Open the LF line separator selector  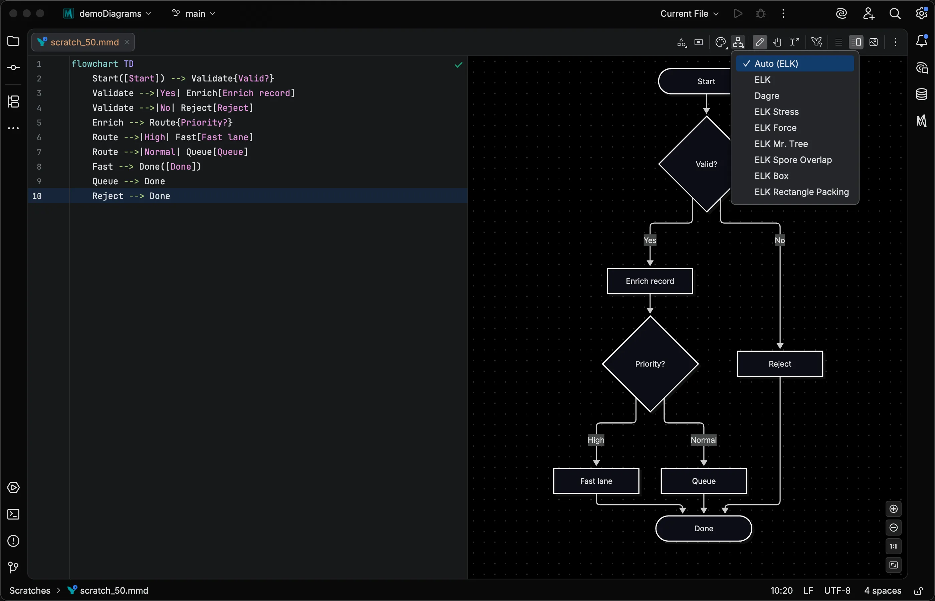808,591
